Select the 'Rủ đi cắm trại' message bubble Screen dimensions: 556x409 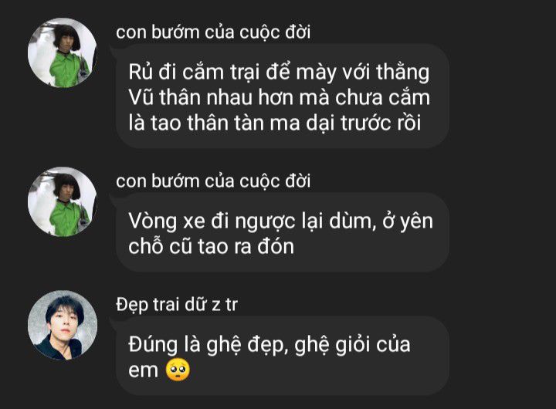(x=283, y=96)
